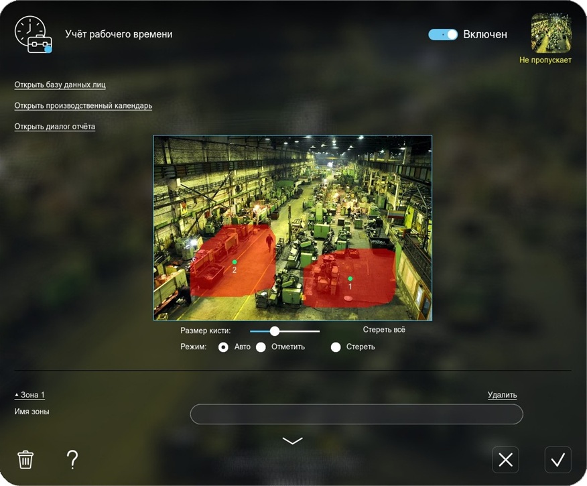The width and height of the screenshot is (587, 486).
Task: Select the green marker of zone 1
Action: [x=350, y=278]
